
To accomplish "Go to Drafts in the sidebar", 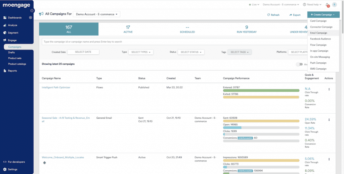I will 11,53.
